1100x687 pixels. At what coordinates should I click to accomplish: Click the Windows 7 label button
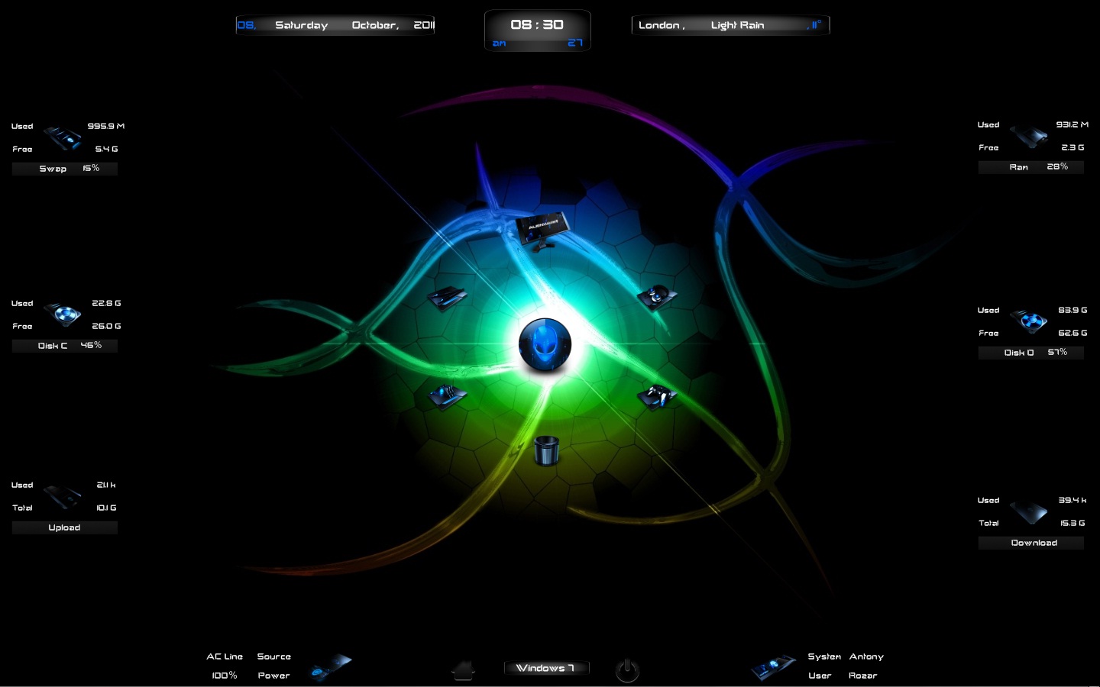546,668
